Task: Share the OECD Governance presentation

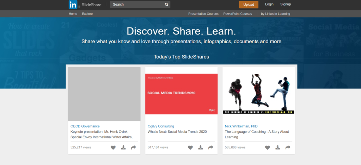Action: click(134, 147)
